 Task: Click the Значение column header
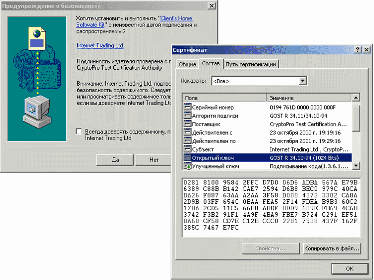point(309,98)
